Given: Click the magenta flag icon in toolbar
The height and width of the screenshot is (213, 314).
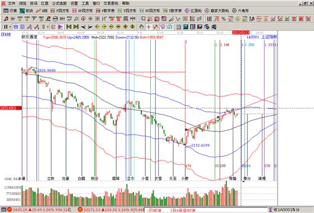Looking at the screenshot, I should (61, 26).
